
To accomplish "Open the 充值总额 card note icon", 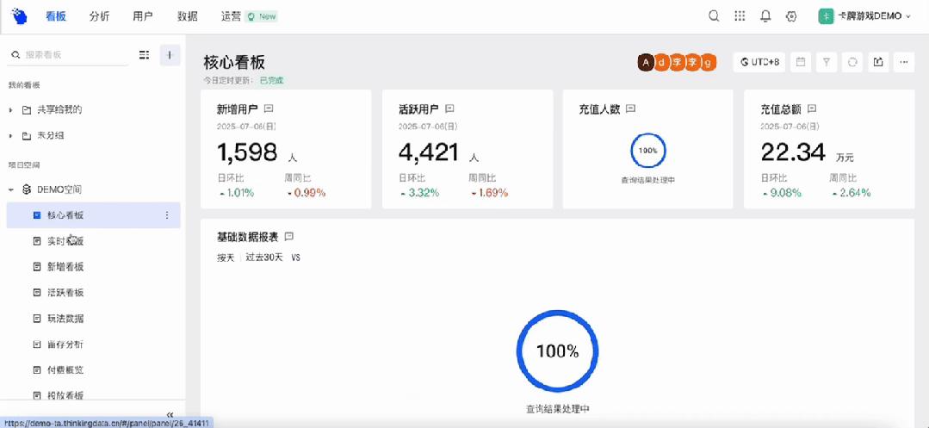I will 812,109.
